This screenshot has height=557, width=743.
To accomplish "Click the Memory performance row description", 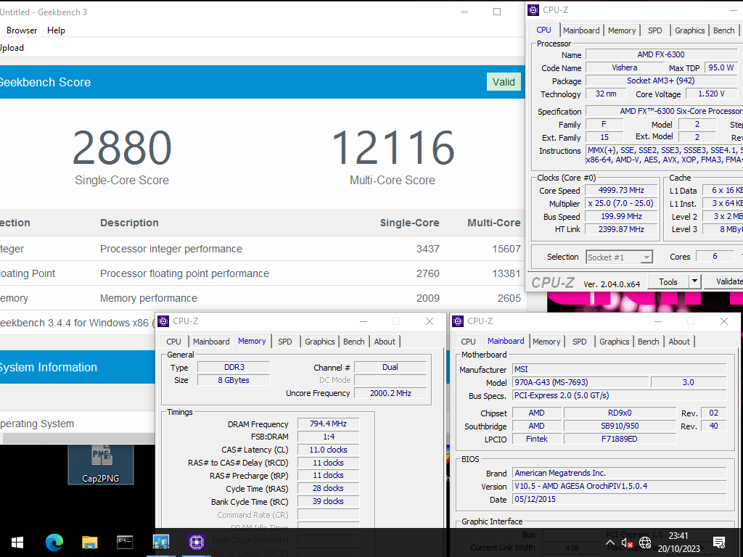I will point(148,298).
